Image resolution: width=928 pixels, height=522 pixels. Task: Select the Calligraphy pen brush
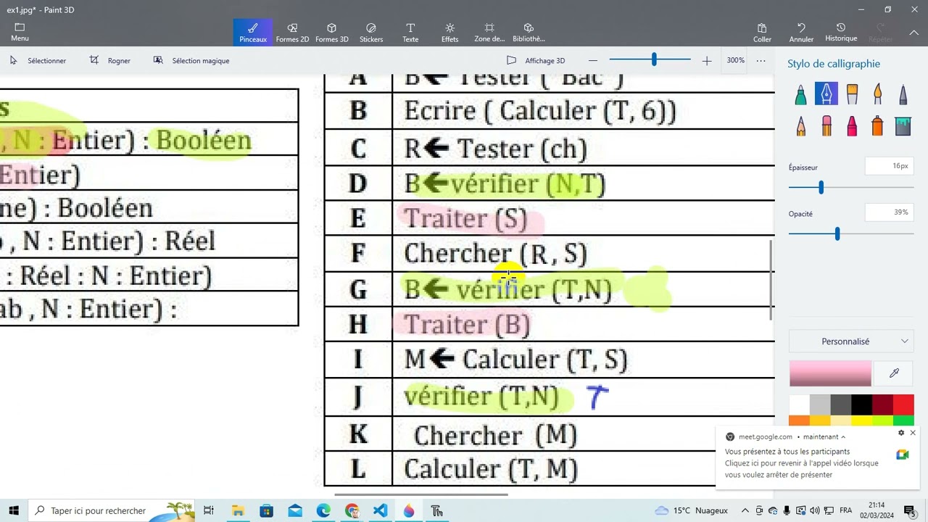(826, 94)
